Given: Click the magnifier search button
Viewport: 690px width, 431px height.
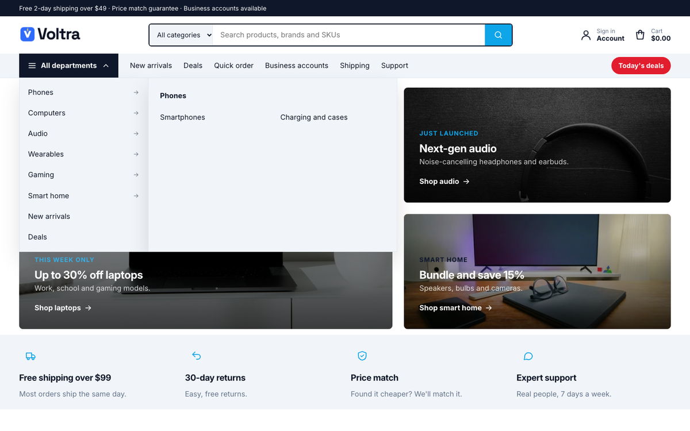Looking at the screenshot, I should pos(499,35).
